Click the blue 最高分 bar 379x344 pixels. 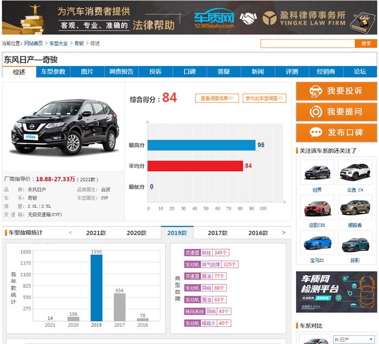[x=201, y=145]
